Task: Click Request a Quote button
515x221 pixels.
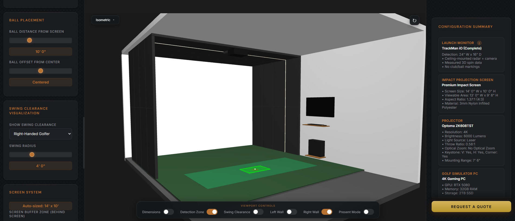Action: tap(471, 207)
